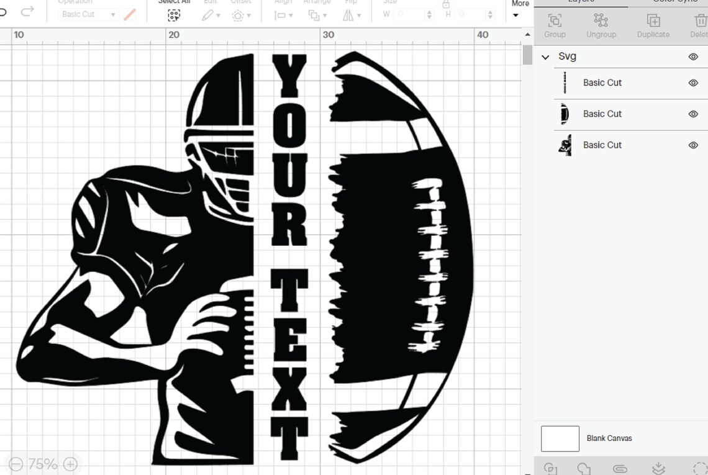The image size is (708, 475).
Task: Click the Select All icon
Action: click(x=174, y=15)
